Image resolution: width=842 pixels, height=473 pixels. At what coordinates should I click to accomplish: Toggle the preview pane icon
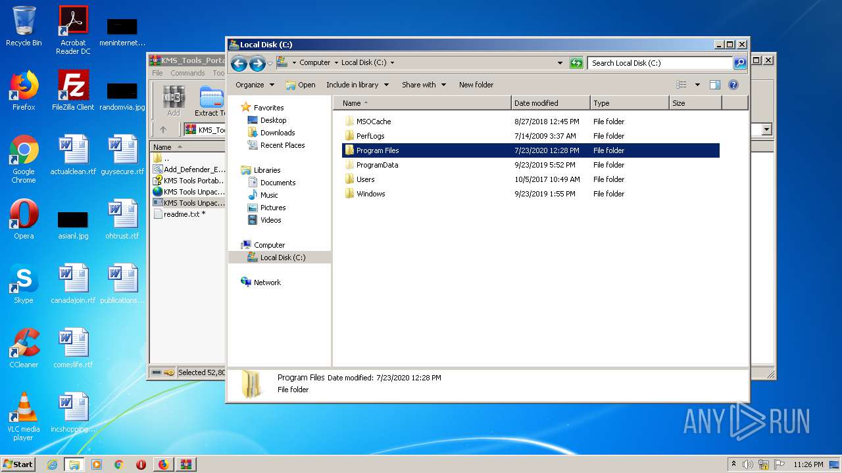click(x=715, y=85)
